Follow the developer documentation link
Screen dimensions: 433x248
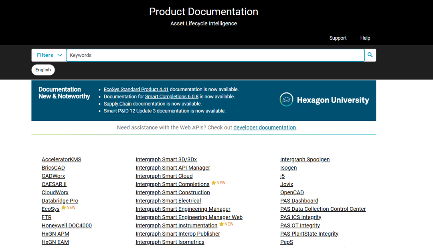[x=265, y=127]
